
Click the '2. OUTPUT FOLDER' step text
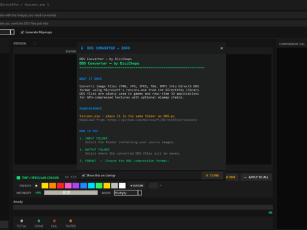(95, 149)
